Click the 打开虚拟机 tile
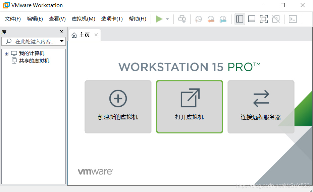The height and width of the screenshot is (192, 313). (x=190, y=107)
